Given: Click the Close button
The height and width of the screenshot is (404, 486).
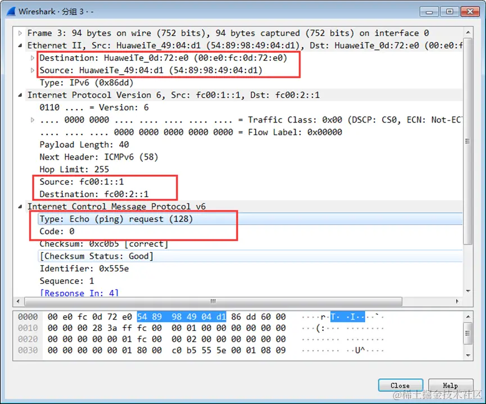Looking at the screenshot, I should (401, 385).
